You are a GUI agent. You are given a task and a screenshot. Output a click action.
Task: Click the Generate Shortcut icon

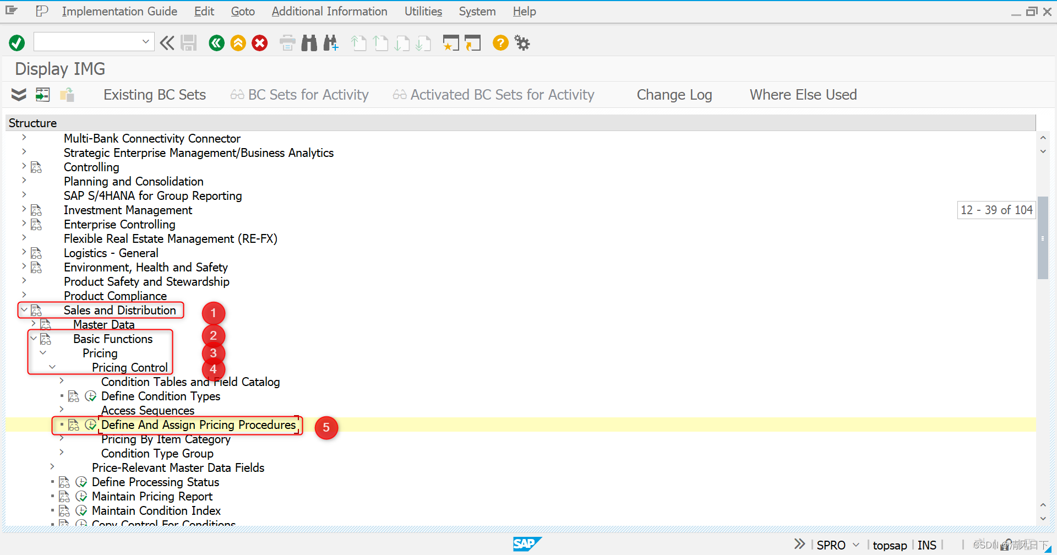[472, 43]
